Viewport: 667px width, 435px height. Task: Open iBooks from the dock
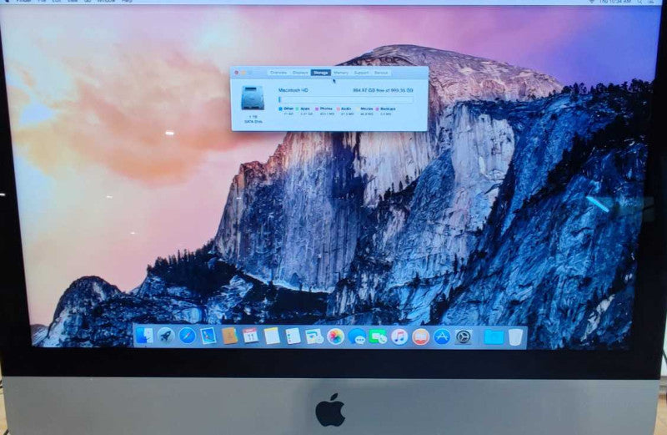[420, 336]
